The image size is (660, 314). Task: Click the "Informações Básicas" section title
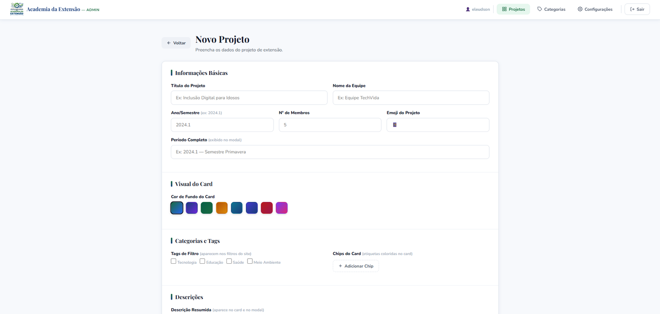tap(201, 73)
